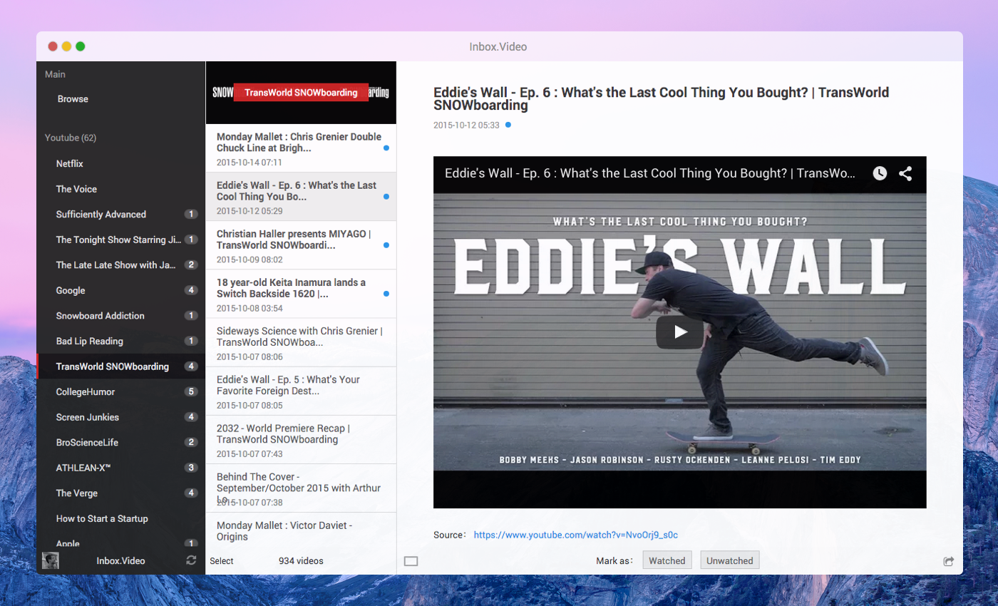This screenshot has height=606, width=998.
Task: Open 18 year-old Keita Inamura video
Action: coord(301,294)
